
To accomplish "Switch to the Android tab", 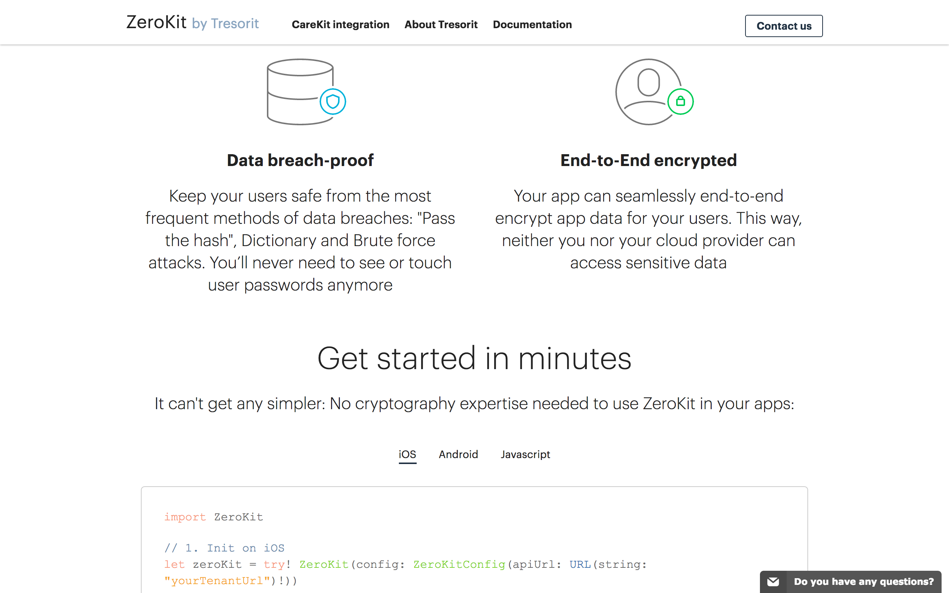I will [x=458, y=454].
